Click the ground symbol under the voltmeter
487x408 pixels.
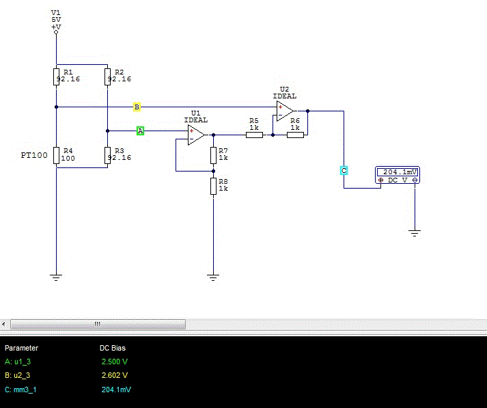pyautogui.click(x=415, y=233)
